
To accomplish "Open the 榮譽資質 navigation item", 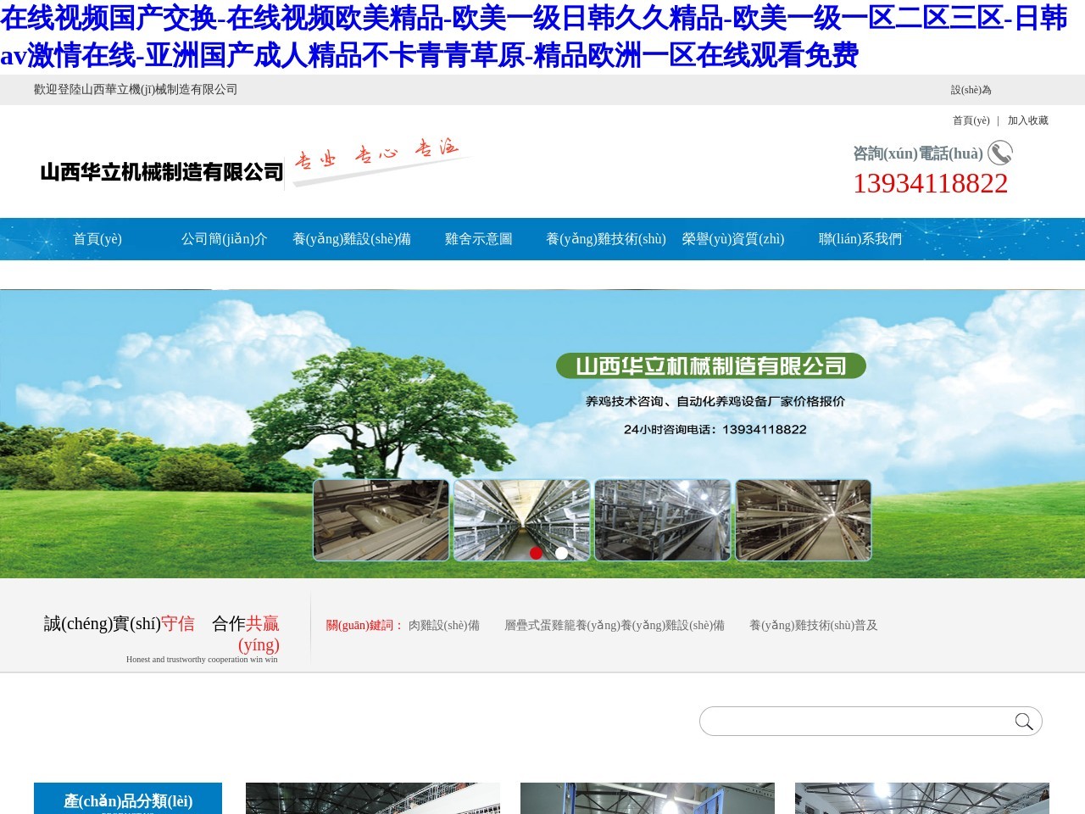I will (x=733, y=239).
